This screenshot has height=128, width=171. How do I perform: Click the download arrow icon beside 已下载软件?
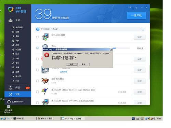point(9,102)
